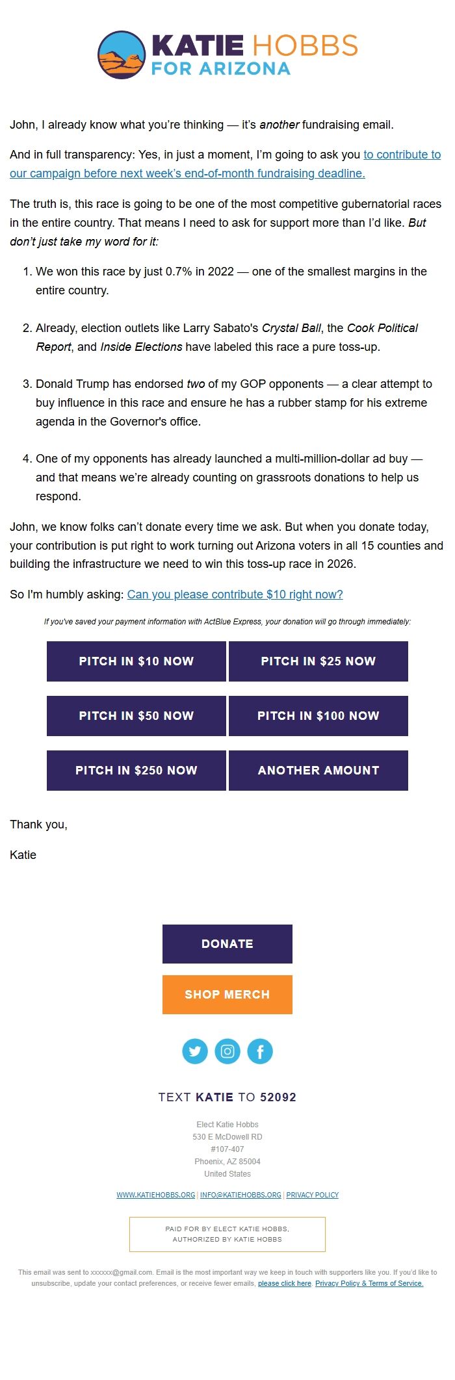Image resolution: width=455 pixels, height=1380 pixels.
Task: Click "Can you please contribute $10" link
Action: [x=235, y=594]
